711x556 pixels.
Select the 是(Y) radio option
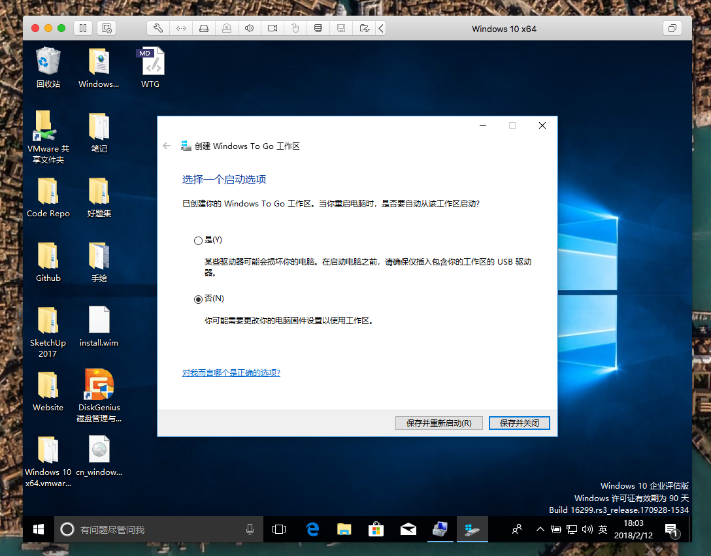point(199,240)
